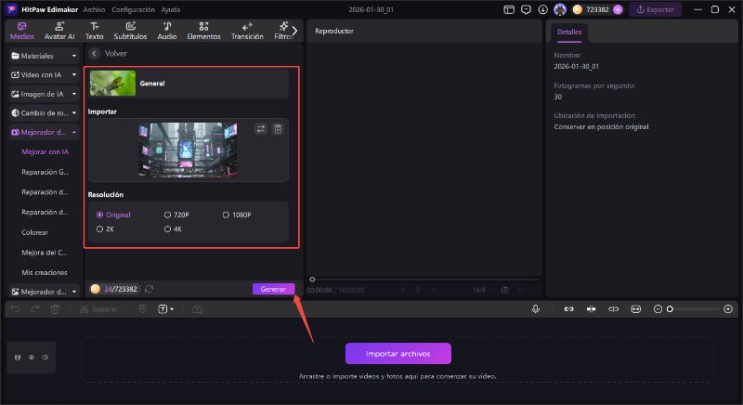The image size is (743, 405).
Task: Switch to the Transición tab
Action: coord(247,31)
